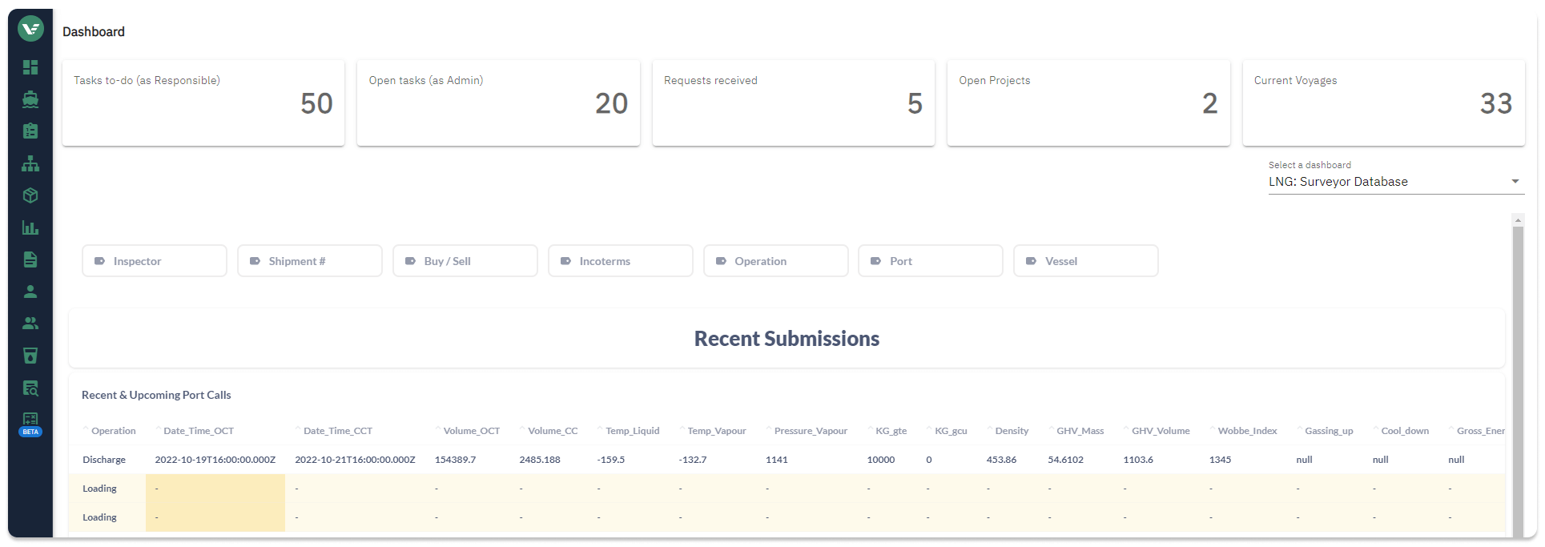Open the sample cup icon in sidebar
The width and height of the screenshot is (1545, 547).
(x=30, y=356)
